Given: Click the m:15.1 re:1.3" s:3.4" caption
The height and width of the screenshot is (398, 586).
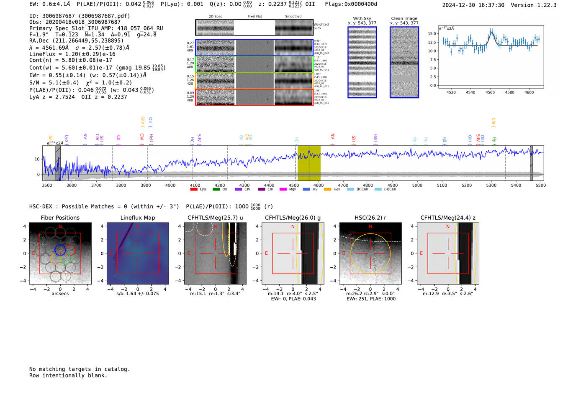Looking at the screenshot, I should pos(215,294).
